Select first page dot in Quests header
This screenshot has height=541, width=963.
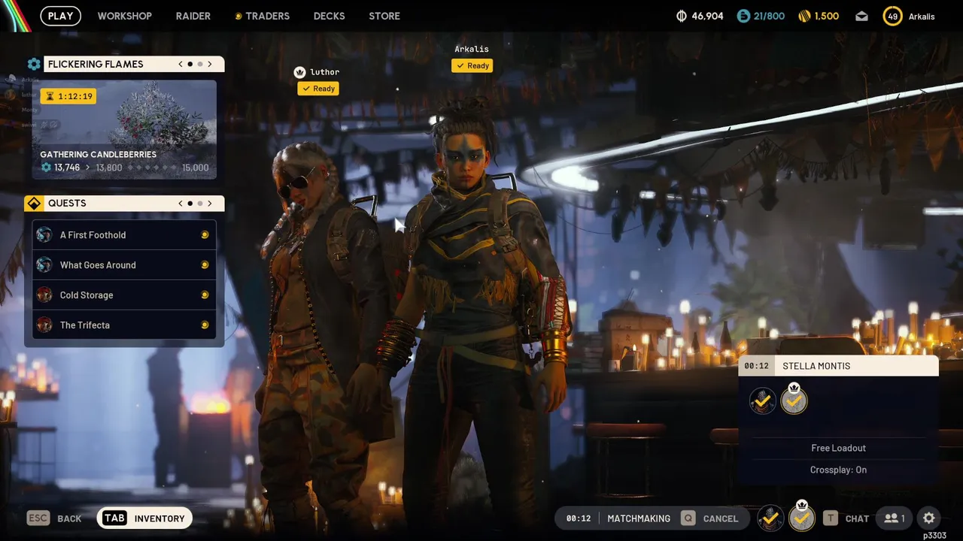[x=190, y=203]
